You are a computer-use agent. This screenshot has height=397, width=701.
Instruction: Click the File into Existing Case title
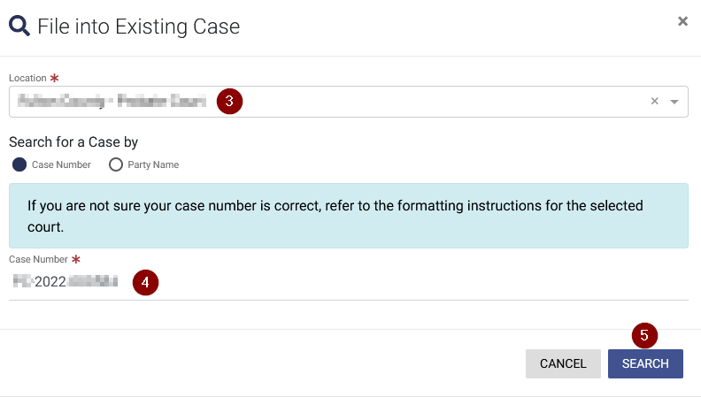(x=139, y=27)
